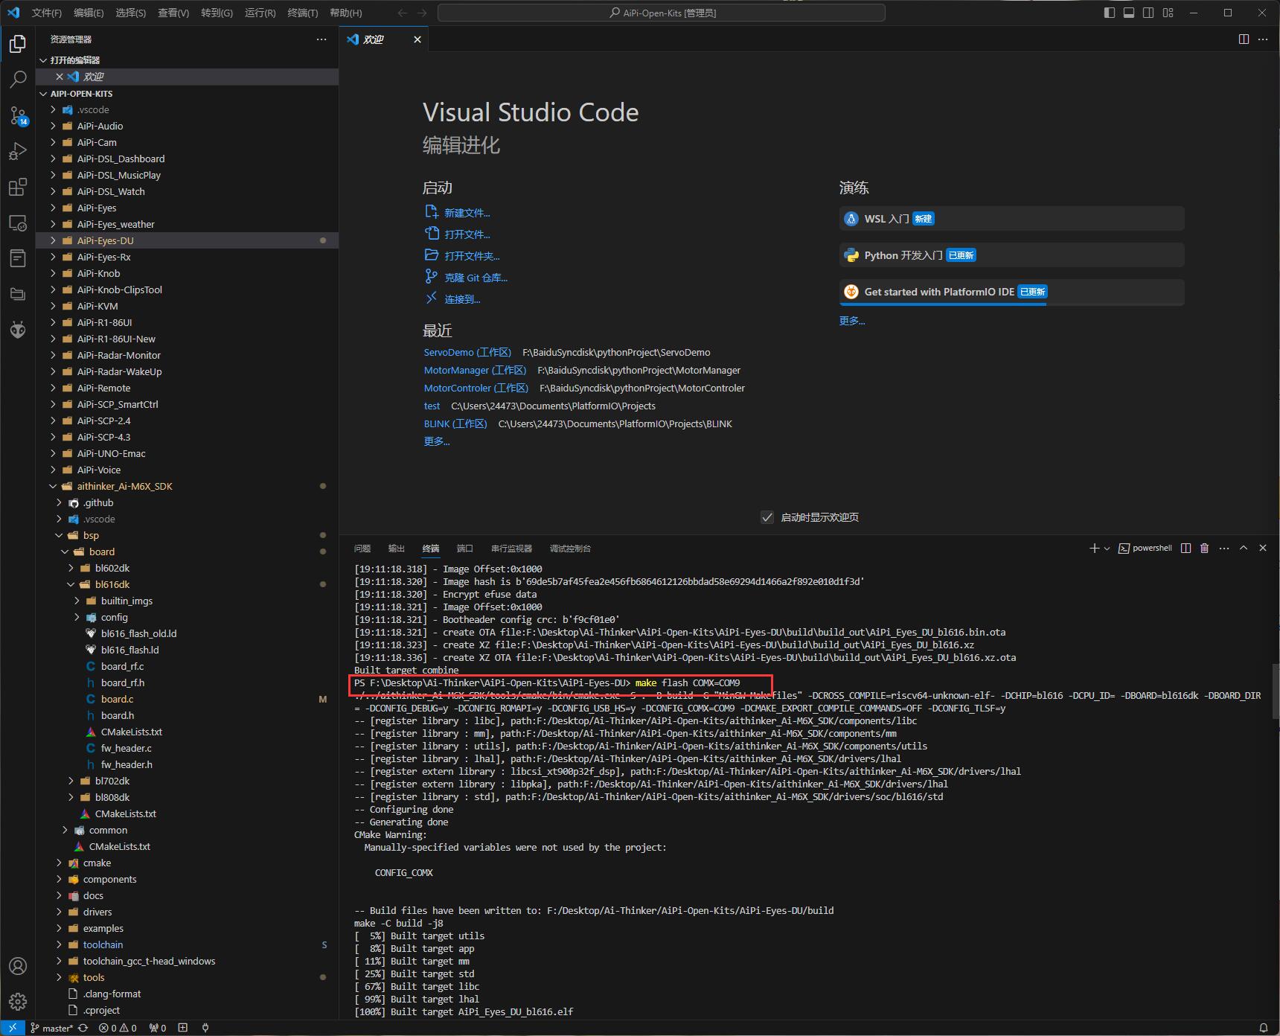The height and width of the screenshot is (1036, 1280).
Task: Open Get started with PlatformIO IDE walkthrough
Action: (1011, 292)
